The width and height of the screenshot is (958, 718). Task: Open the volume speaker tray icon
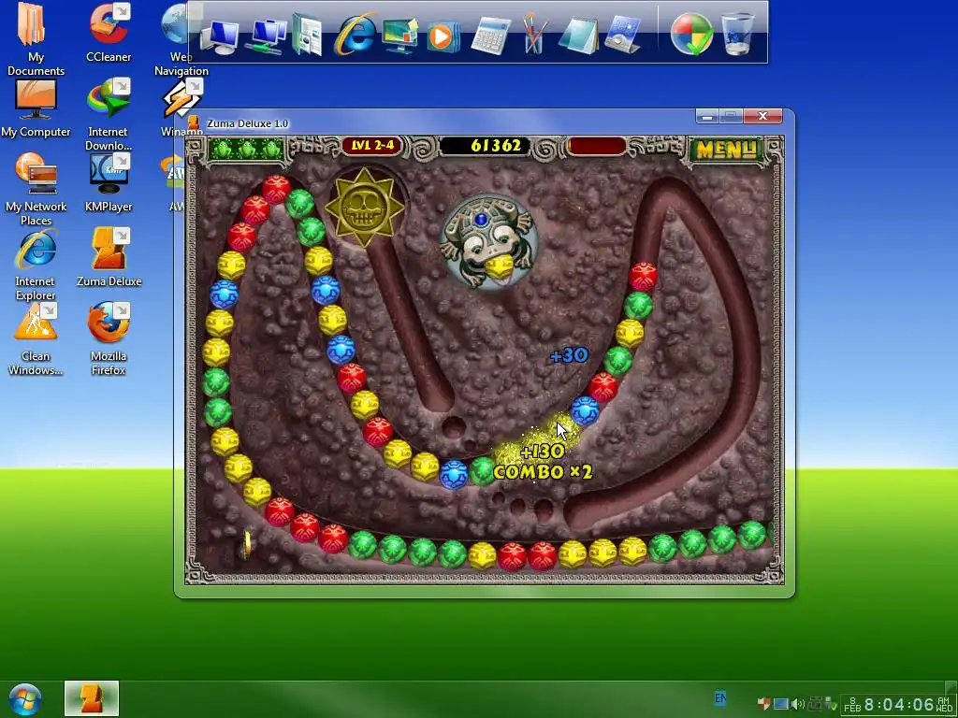pos(798,704)
